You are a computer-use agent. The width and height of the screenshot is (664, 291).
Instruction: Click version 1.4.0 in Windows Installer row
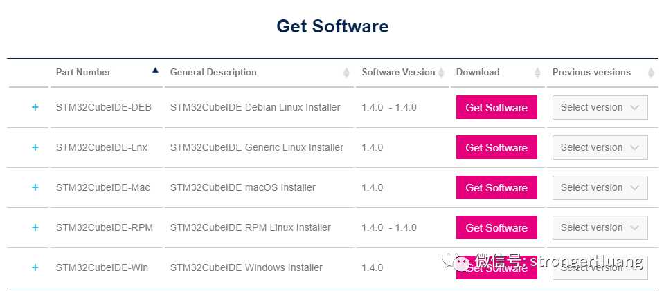(x=373, y=267)
